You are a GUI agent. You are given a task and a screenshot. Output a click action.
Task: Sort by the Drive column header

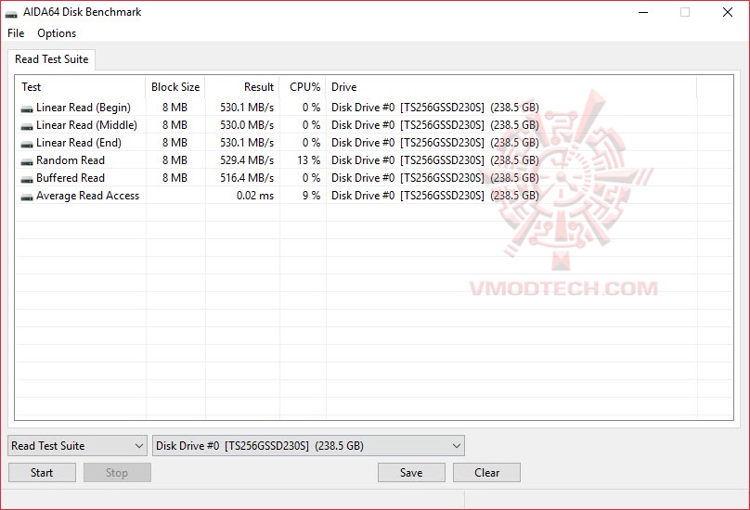pos(511,87)
